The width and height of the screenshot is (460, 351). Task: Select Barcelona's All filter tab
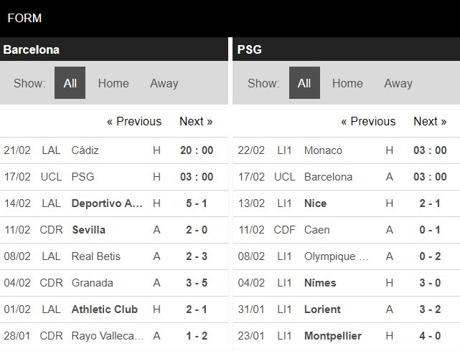click(x=70, y=83)
